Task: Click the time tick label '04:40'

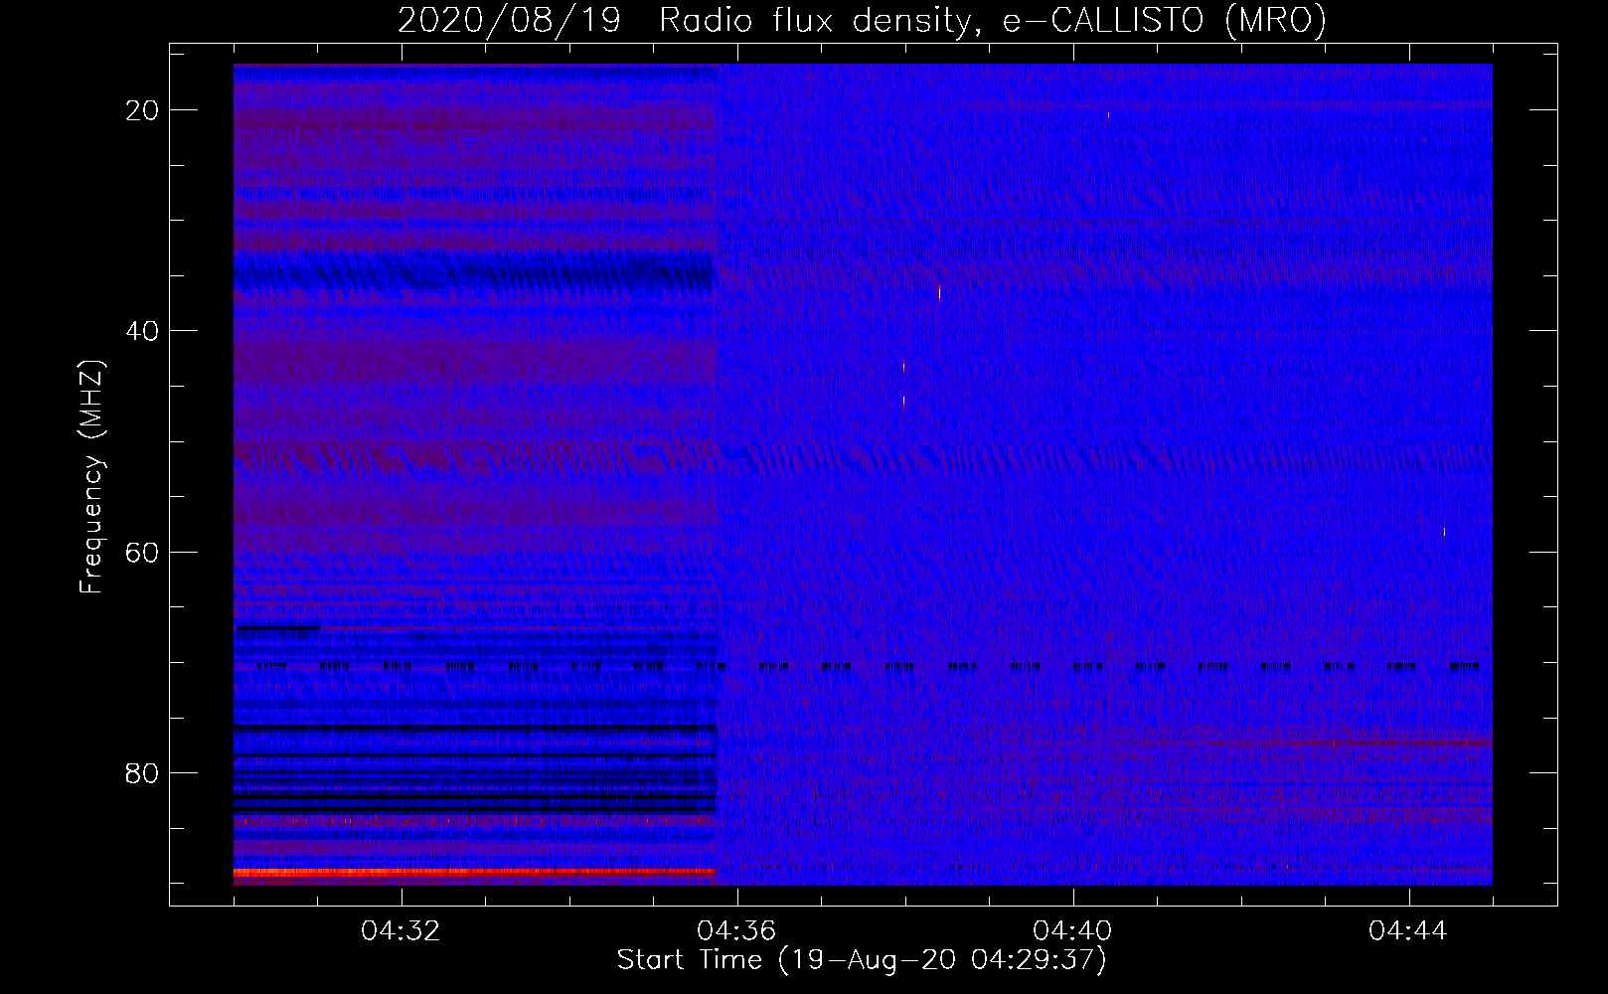Action: tap(1073, 931)
